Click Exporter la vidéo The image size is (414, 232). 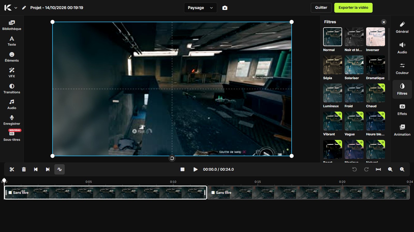pos(353,8)
